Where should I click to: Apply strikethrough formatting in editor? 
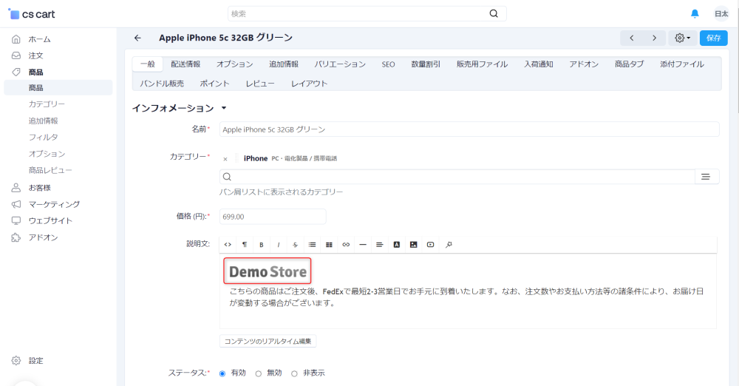(x=295, y=245)
